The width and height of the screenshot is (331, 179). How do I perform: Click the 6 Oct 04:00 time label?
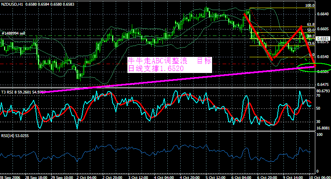[241, 177]
